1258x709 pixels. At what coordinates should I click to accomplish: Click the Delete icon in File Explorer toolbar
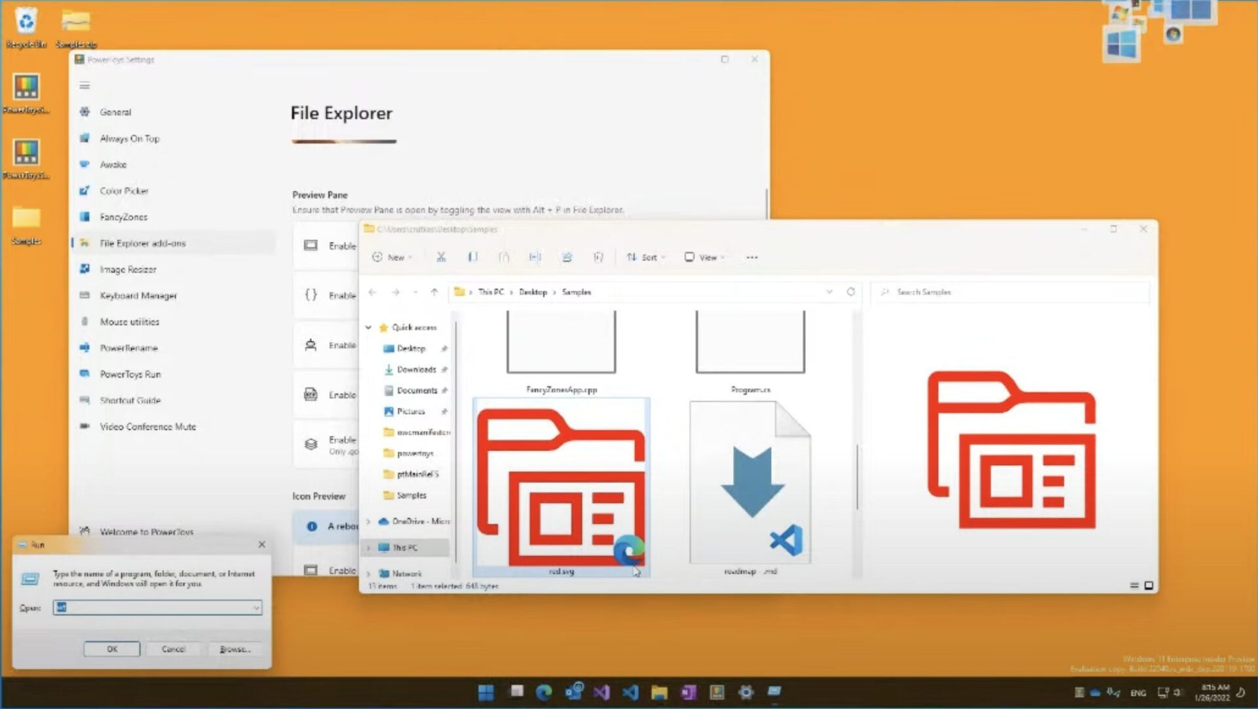(598, 258)
